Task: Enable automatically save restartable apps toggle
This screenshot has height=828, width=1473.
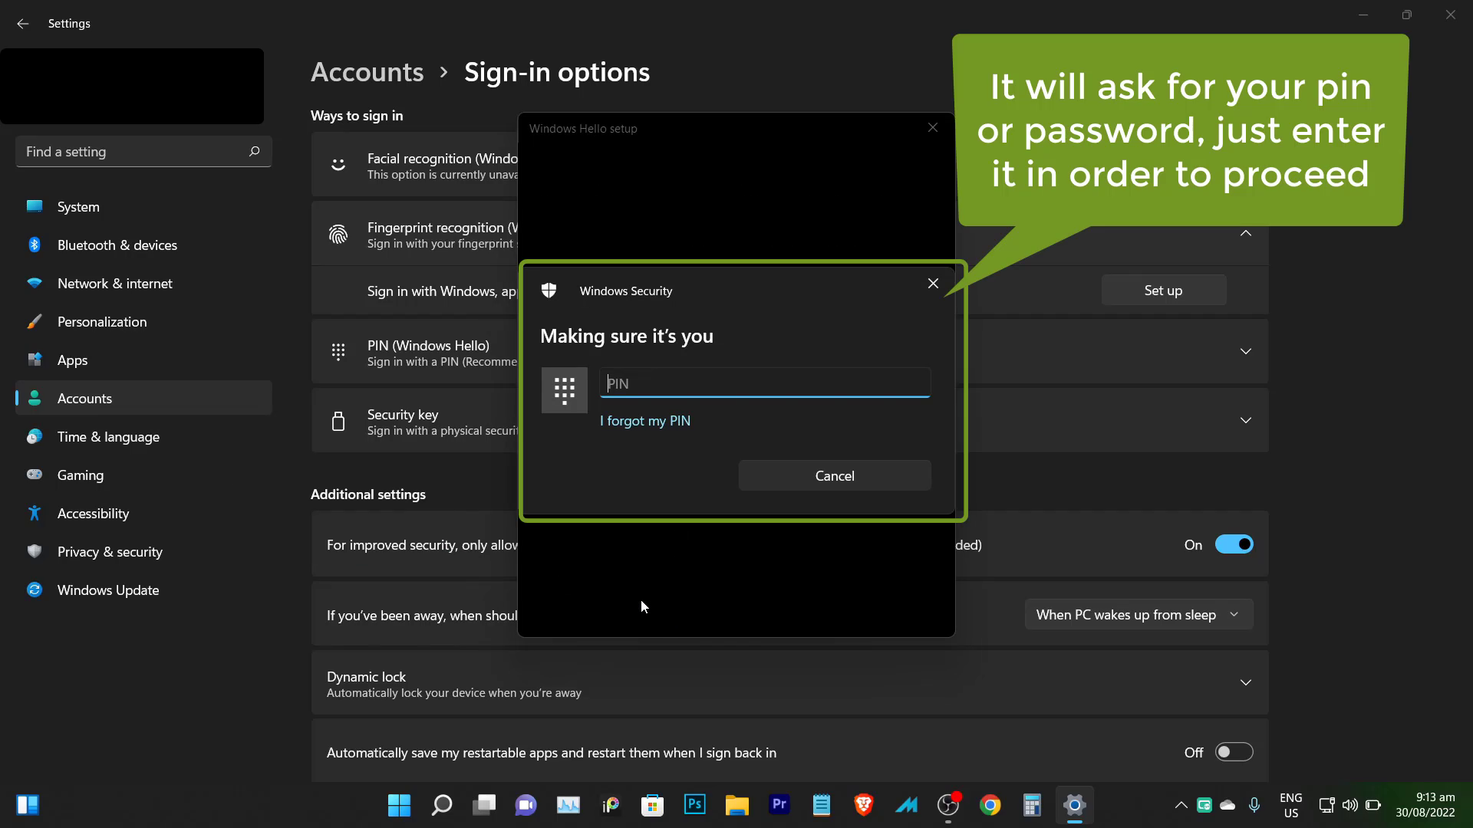Action: coord(1234,752)
